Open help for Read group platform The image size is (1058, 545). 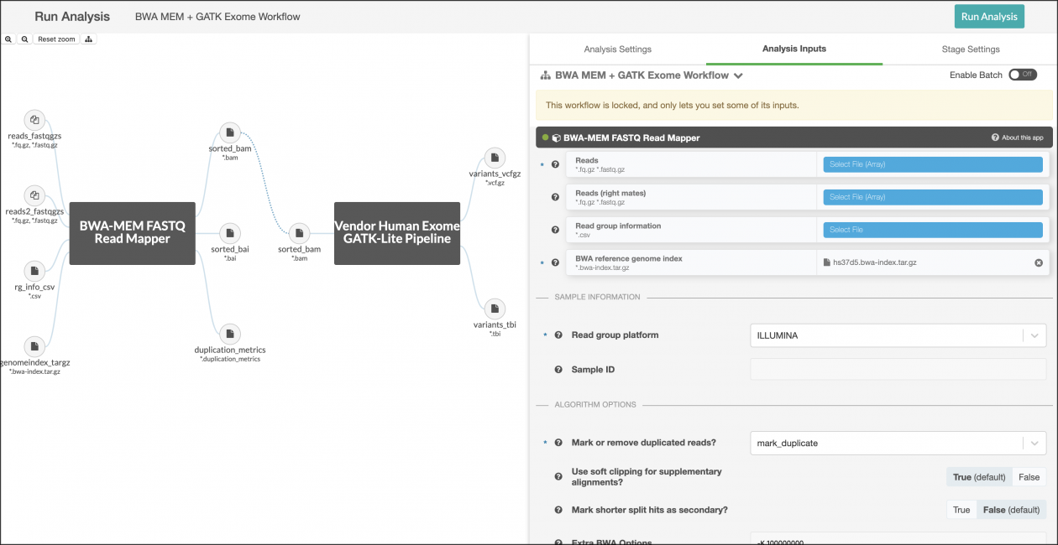(558, 335)
